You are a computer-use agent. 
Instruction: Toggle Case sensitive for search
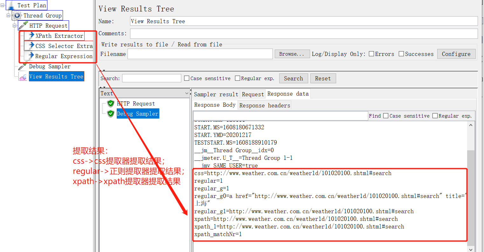point(187,78)
